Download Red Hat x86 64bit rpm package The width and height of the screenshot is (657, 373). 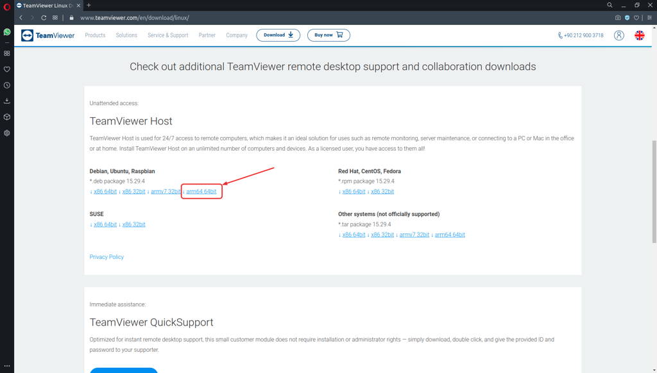pyautogui.click(x=354, y=192)
